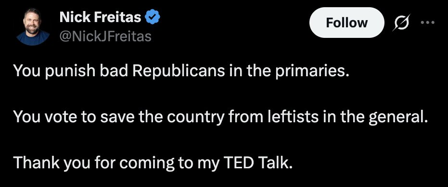The height and width of the screenshot is (187, 448).
Task: Click the line about punishing bad Republicans
Action: pyautogui.click(x=181, y=71)
